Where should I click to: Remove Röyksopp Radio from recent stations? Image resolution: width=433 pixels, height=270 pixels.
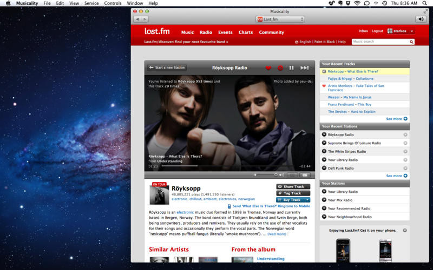coord(405,134)
